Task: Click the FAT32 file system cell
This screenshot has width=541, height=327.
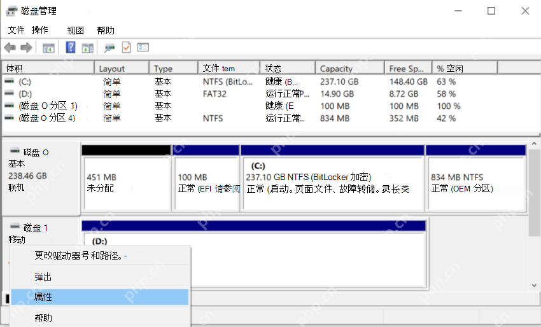Action: tap(214, 94)
